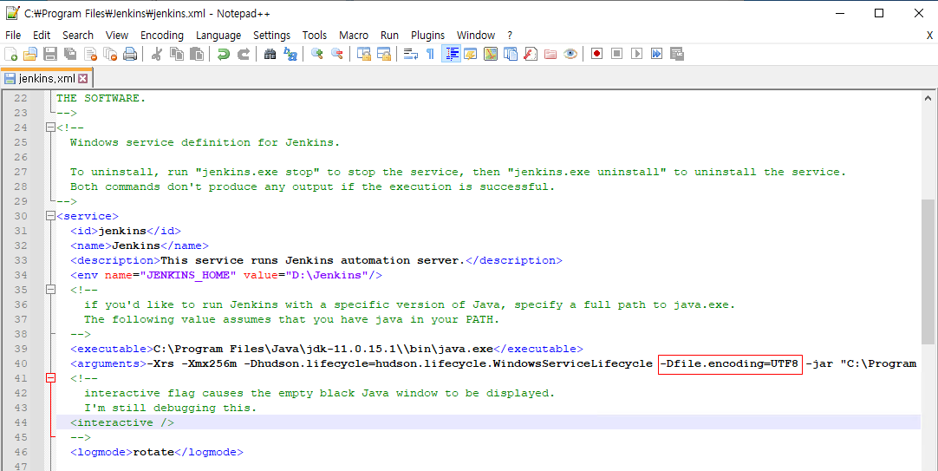Save all open files icon
The image size is (938, 471).
pyautogui.click(x=70, y=54)
